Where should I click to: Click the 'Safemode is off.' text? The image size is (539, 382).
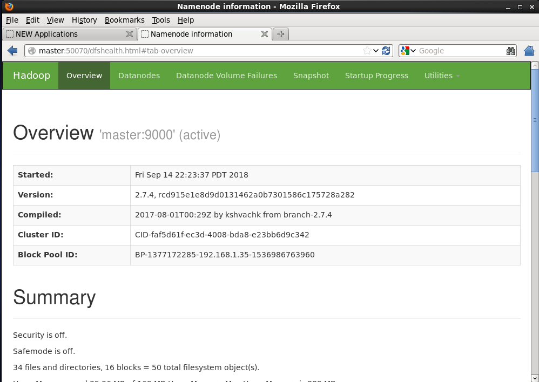pos(44,351)
